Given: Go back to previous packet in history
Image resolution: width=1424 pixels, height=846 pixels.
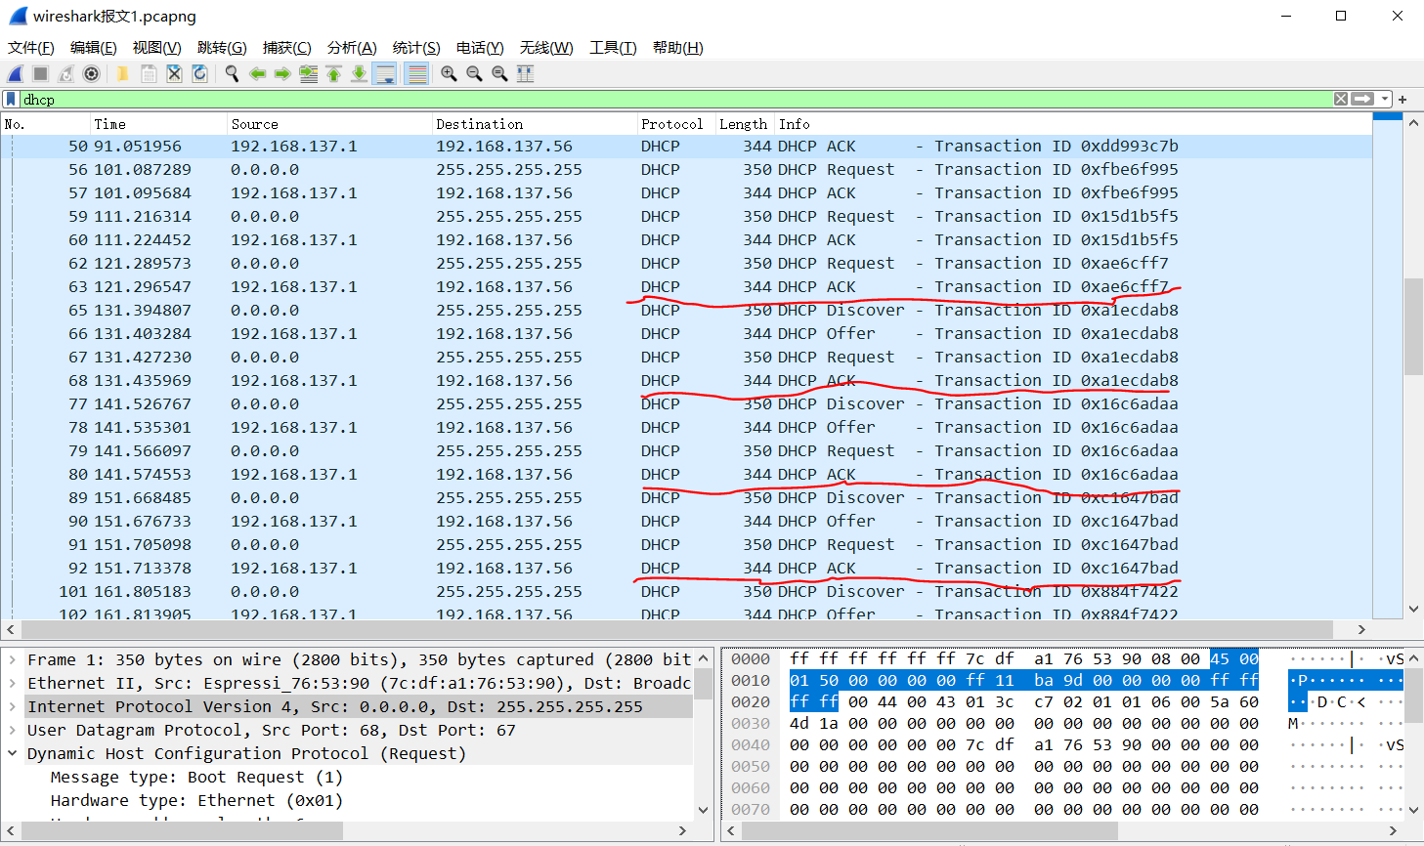Looking at the screenshot, I should pyautogui.click(x=257, y=73).
